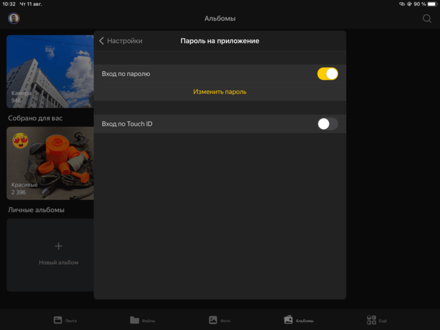440x330 pixels.
Task: Click the Лента feed icon
Action: click(x=58, y=320)
